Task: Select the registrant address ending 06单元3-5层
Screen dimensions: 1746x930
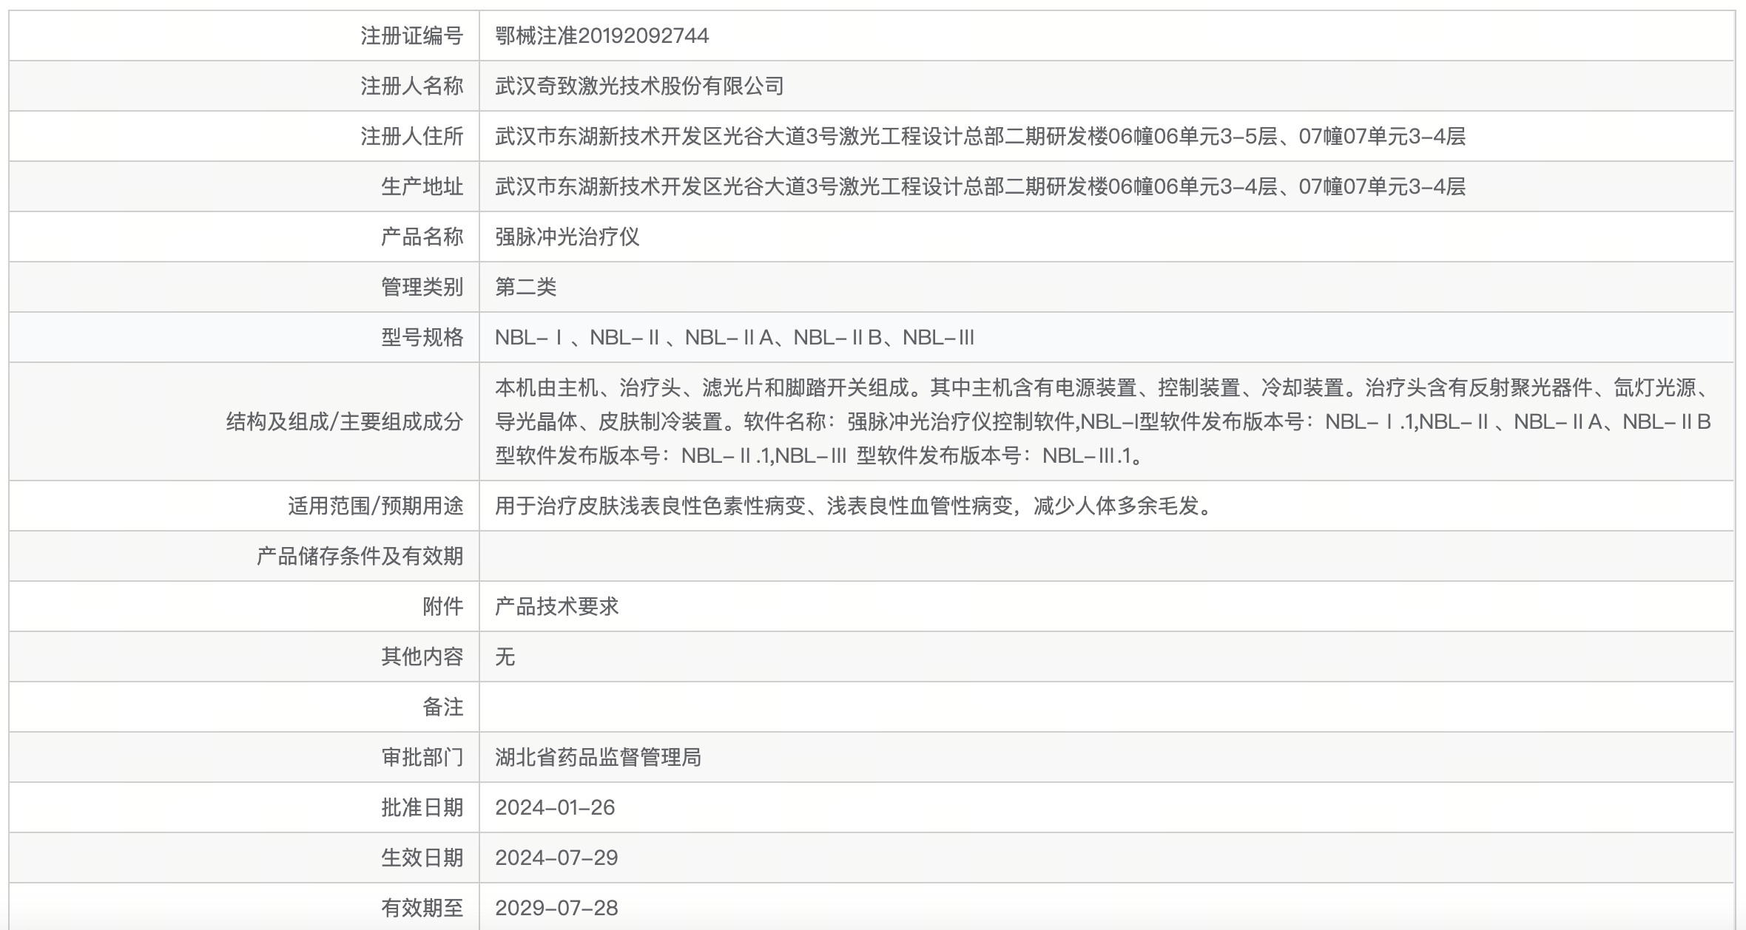Action: coord(980,136)
